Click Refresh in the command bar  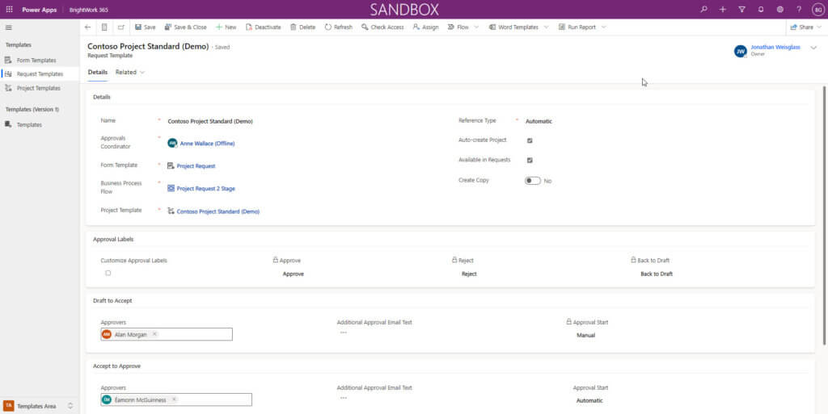click(339, 27)
